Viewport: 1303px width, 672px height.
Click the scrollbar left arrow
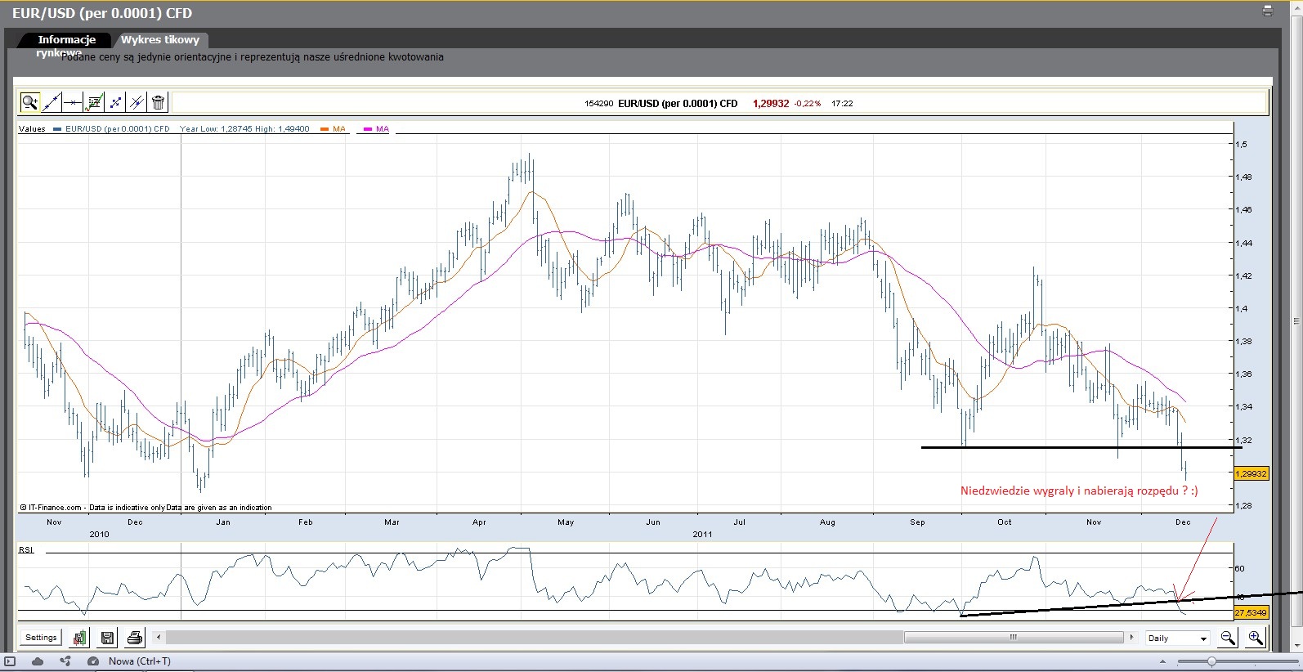[159, 638]
